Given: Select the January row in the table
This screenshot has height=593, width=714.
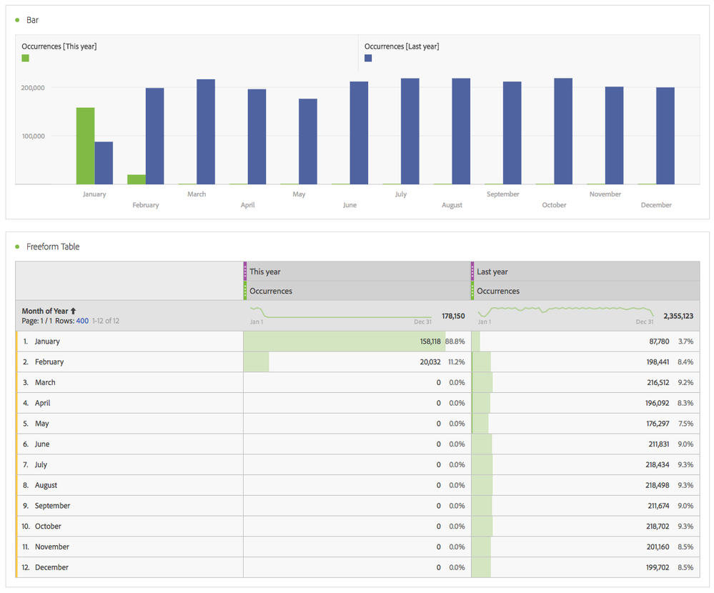Looking at the screenshot, I should point(47,342).
